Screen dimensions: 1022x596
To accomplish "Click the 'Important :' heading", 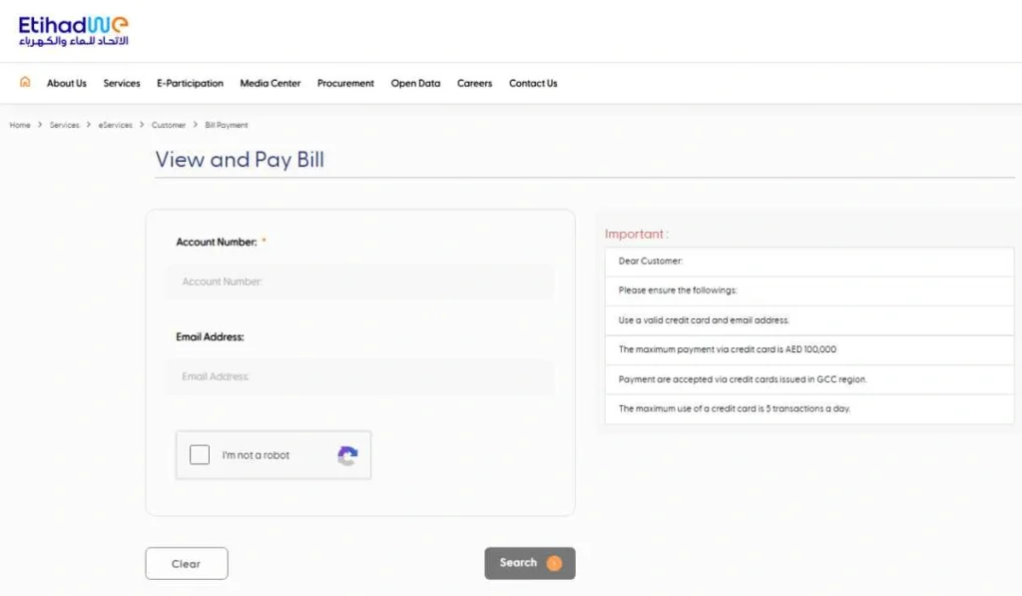I will (636, 234).
